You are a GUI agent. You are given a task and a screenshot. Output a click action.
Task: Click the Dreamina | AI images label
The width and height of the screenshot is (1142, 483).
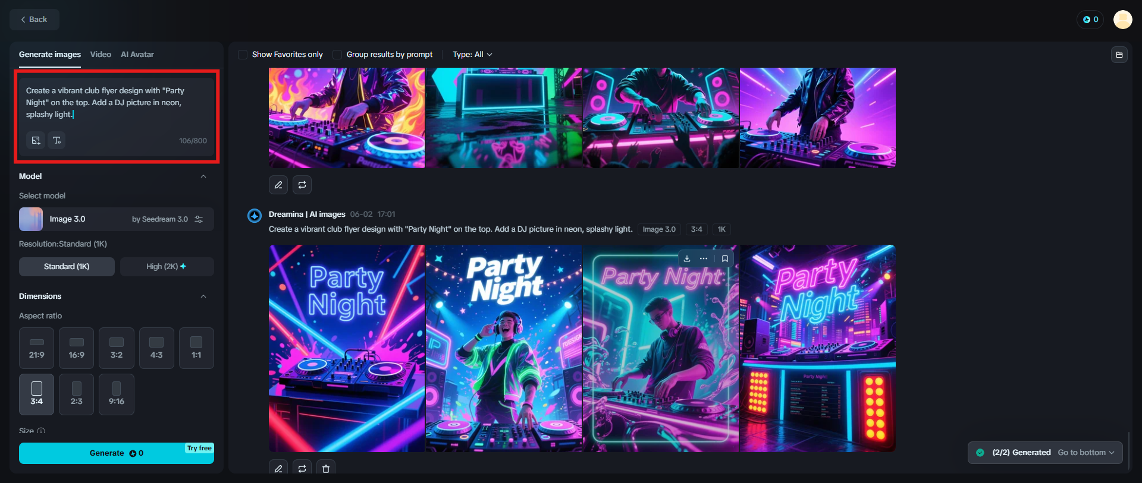307,214
